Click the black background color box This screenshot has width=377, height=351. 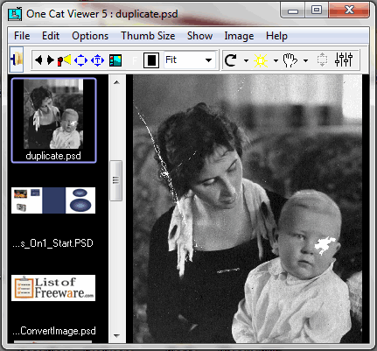coord(151,60)
